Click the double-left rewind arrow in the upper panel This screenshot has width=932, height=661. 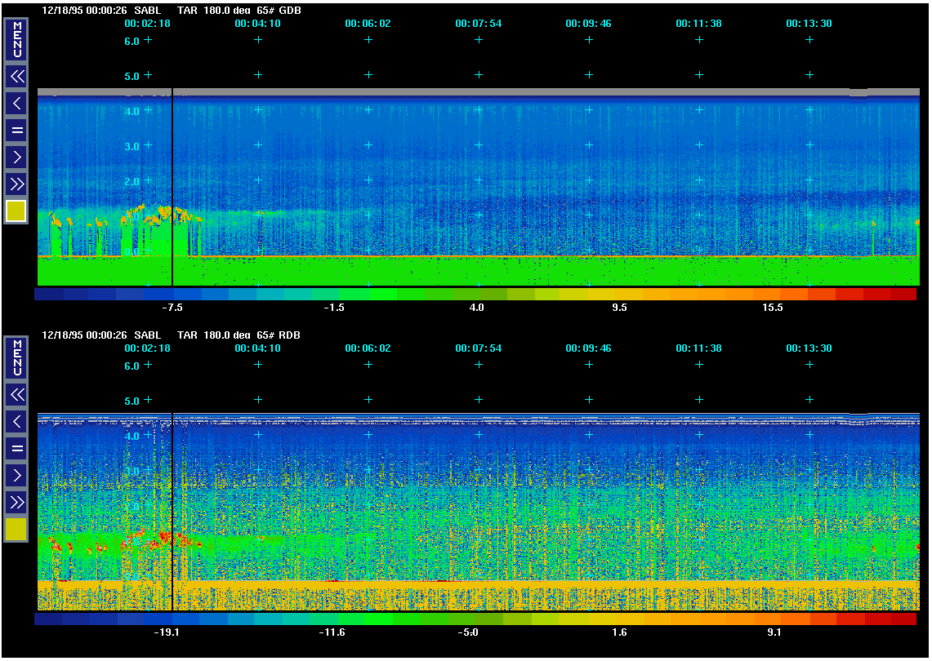click(x=16, y=77)
